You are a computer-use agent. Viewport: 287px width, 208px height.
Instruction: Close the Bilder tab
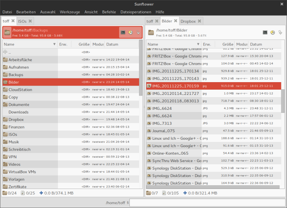click(x=176, y=21)
